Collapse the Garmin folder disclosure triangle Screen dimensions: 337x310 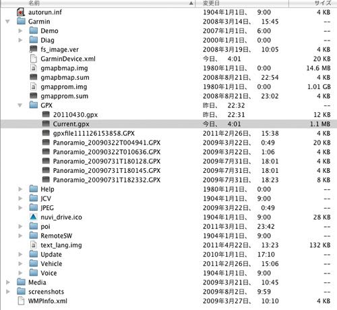8,22
